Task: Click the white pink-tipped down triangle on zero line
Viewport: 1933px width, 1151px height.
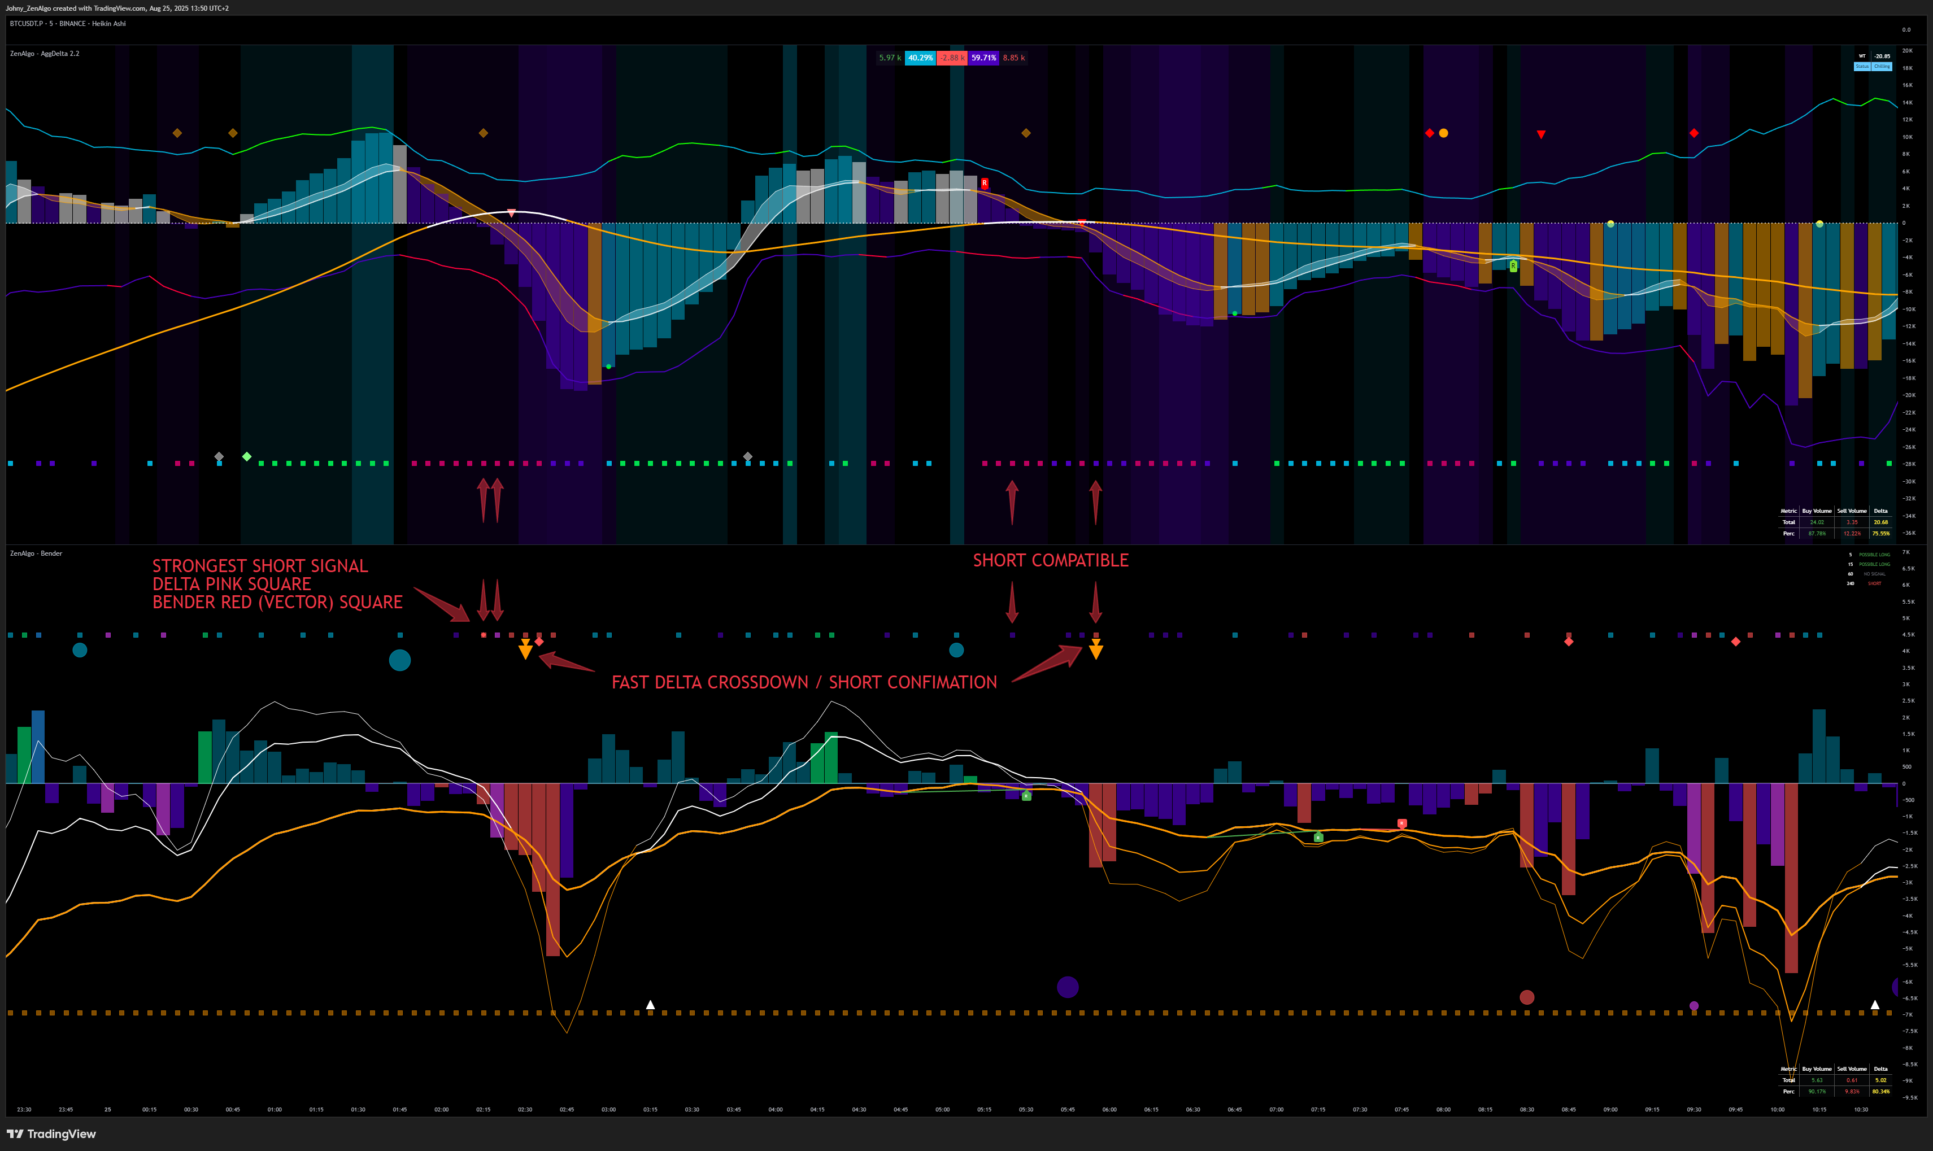Action: (x=511, y=212)
